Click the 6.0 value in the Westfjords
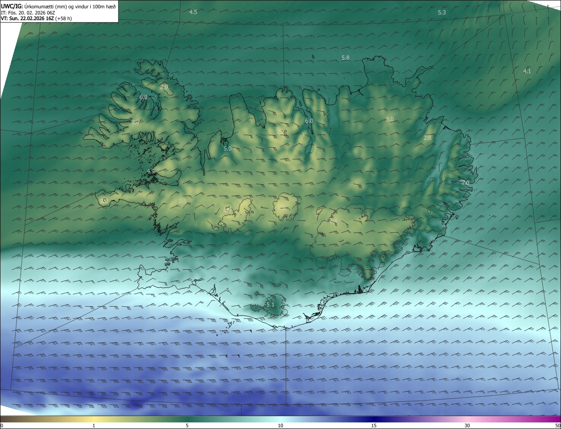The image size is (561, 429). [143, 97]
